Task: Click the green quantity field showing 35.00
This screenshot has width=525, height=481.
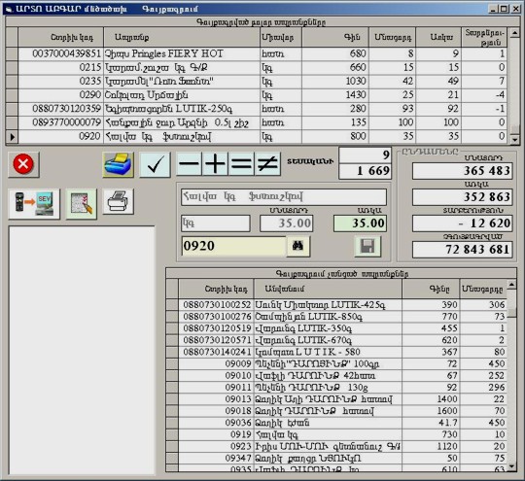Action: pos(360,223)
